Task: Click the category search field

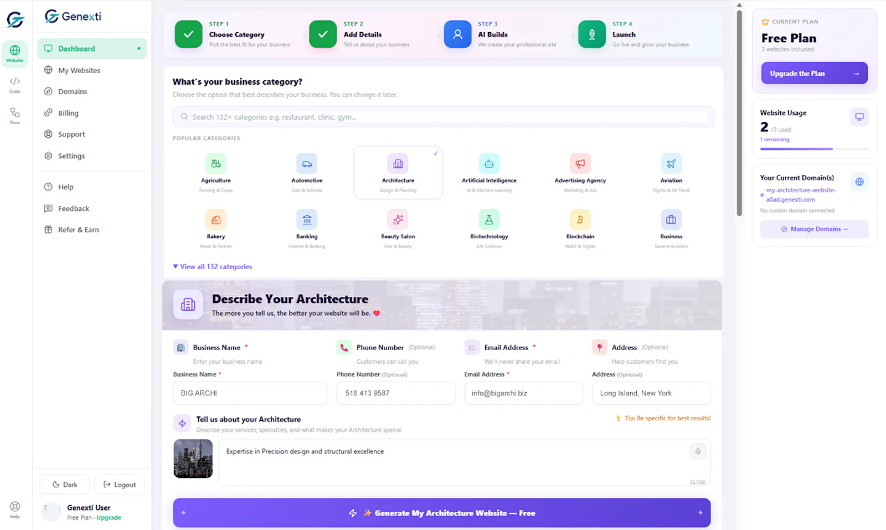Action: [x=444, y=117]
